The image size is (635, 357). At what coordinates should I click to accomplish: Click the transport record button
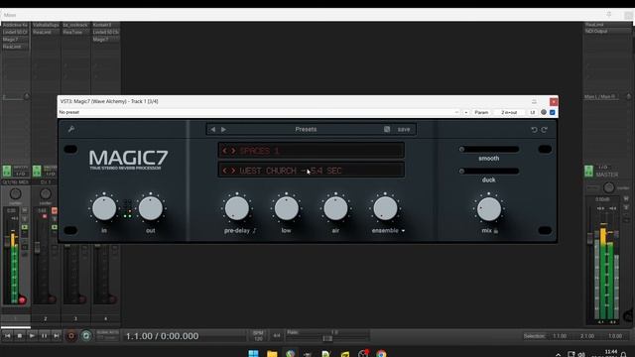71,336
